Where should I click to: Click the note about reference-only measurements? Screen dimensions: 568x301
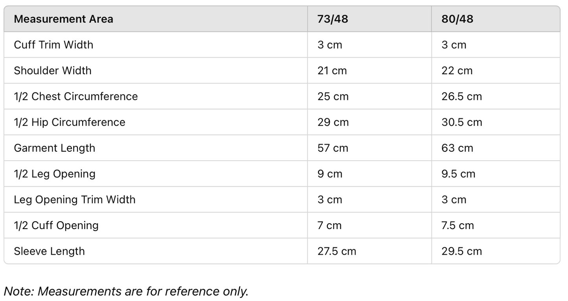pos(126,291)
